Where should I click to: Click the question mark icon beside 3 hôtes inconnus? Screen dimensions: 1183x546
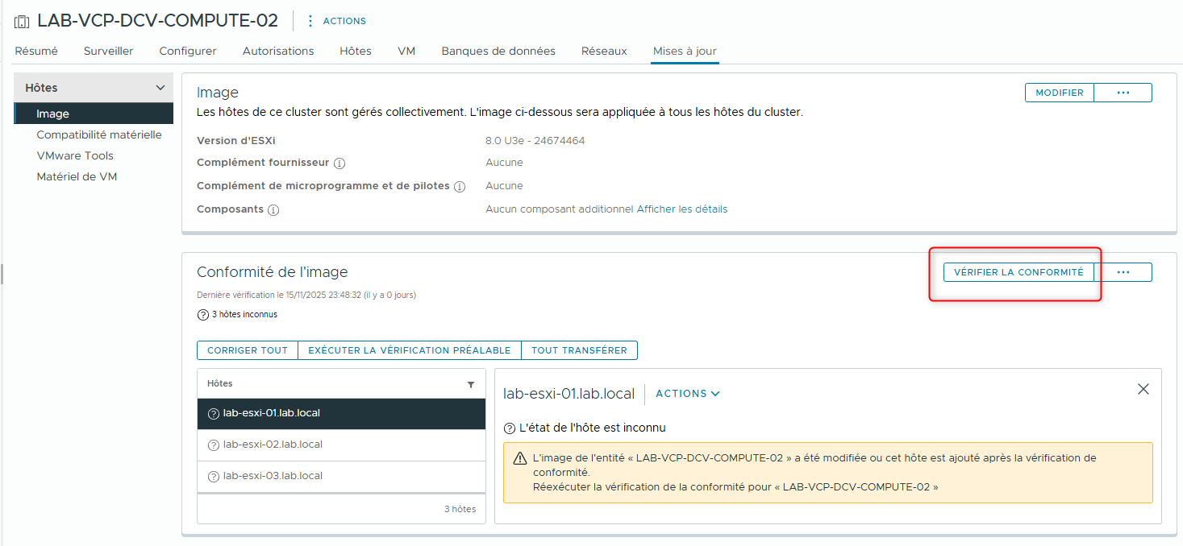coord(202,314)
